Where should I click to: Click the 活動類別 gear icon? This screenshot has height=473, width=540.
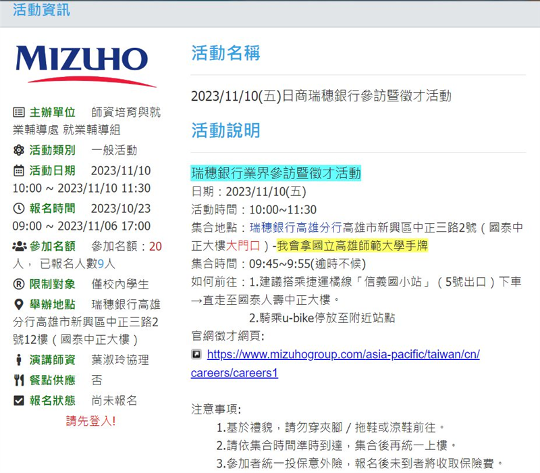(x=19, y=150)
